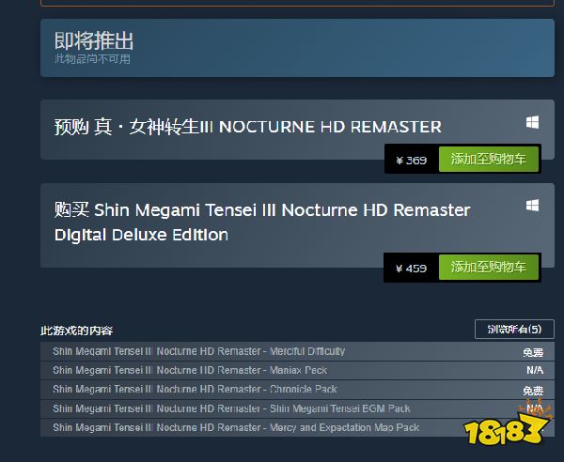Open the Chronicle Pack DLC entry
Screen dimensions: 564x462
[x=297, y=390]
